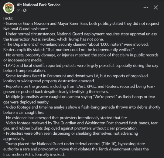This screenshot has height=158, width=164.
Task: Click the 'Facts:' heading text
Action: pos(8,18)
